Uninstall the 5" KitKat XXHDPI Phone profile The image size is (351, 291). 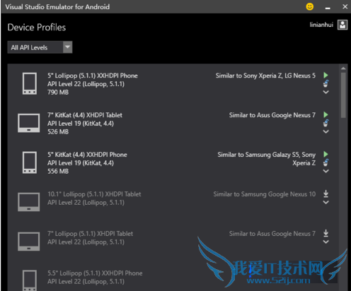(x=326, y=162)
